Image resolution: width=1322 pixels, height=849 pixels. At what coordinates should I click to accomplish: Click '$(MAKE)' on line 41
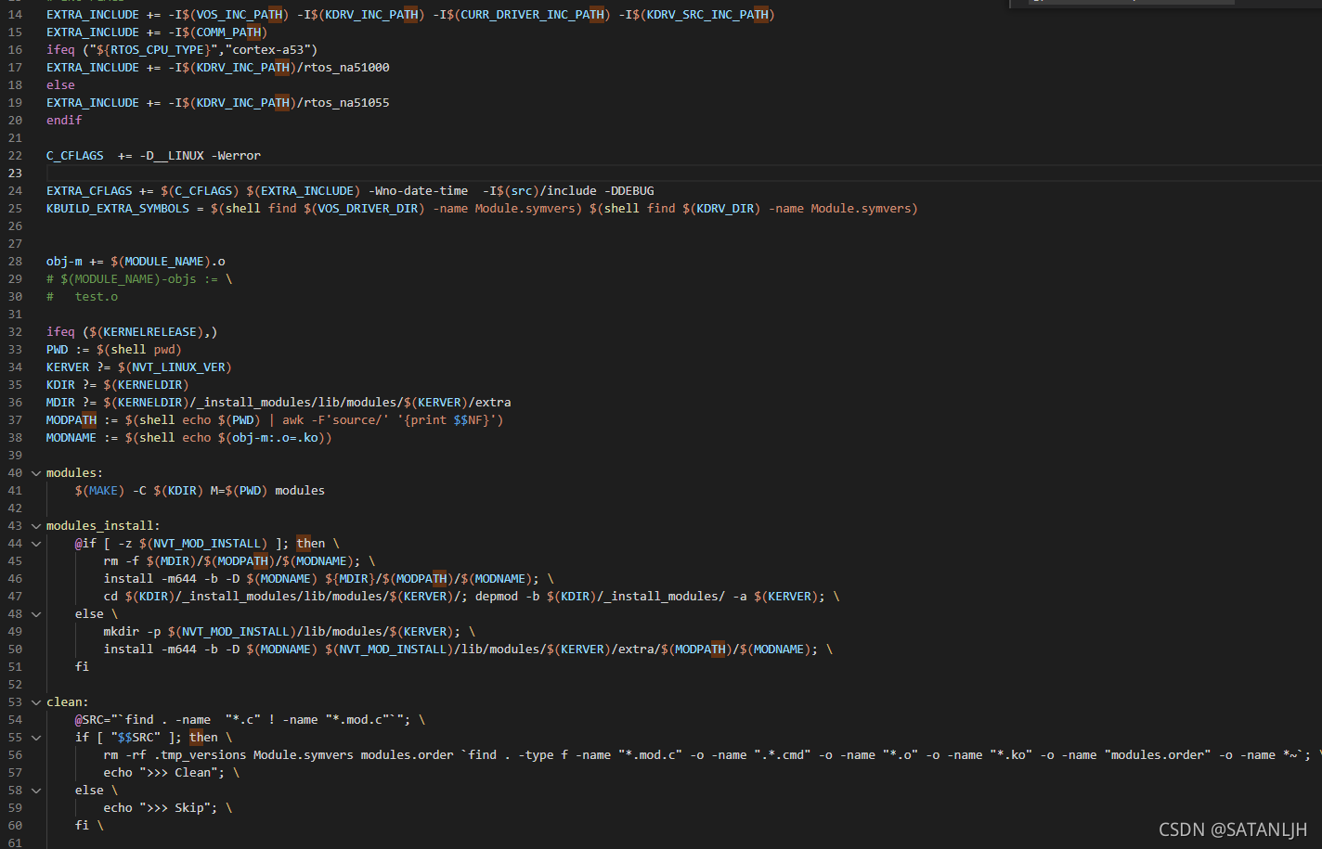[x=100, y=491]
